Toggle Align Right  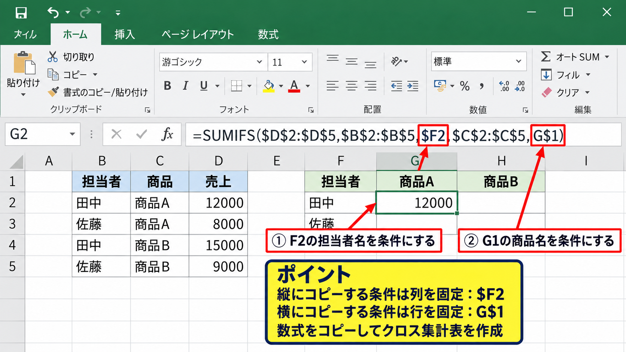pos(370,86)
